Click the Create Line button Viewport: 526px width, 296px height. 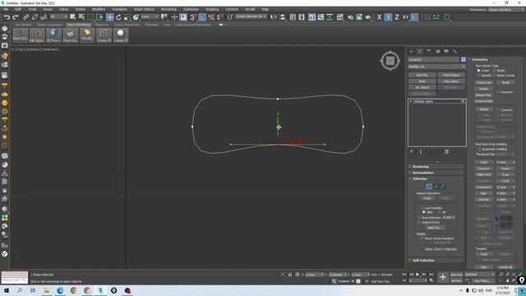pos(484,82)
